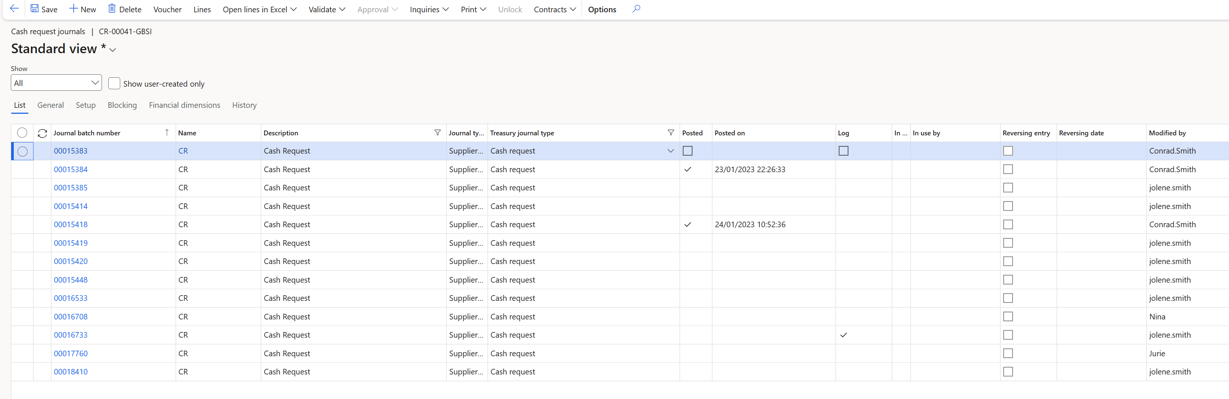The image size is (1229, 399).
Task: Open journal batch 00016533 link
Action: pos(71,299)
